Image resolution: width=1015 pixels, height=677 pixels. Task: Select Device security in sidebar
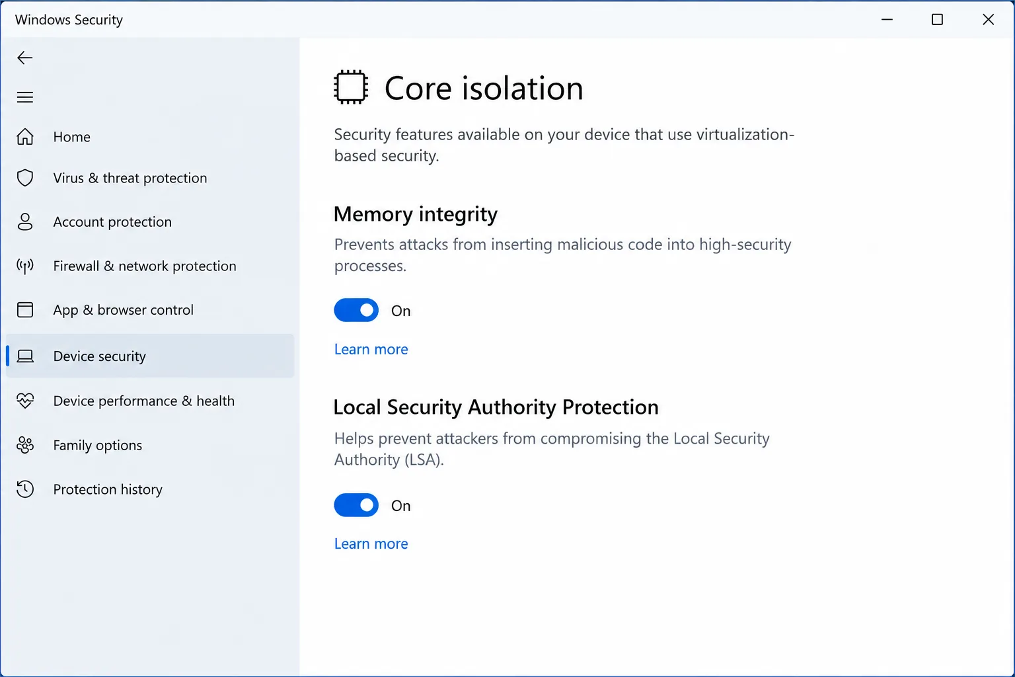pyautogui.click(x=150, y=356)
